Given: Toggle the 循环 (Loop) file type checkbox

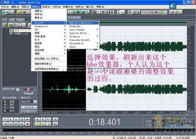Looking at the screenshot, I should tap(5, 105).
